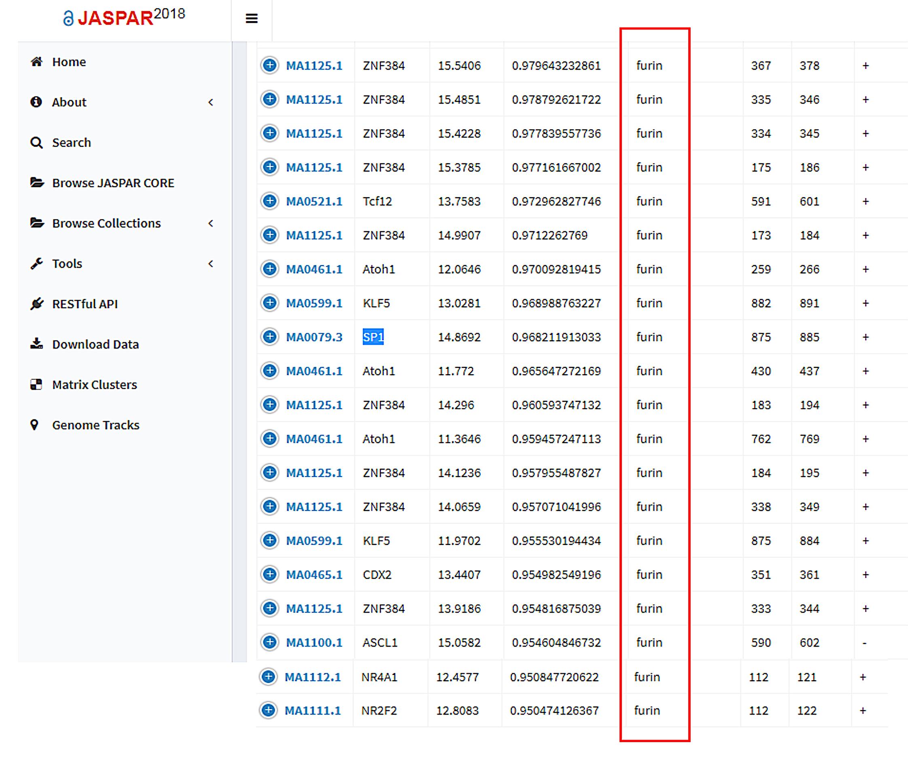
Task: Open matrix link MA0521.1
Action: 314,201
